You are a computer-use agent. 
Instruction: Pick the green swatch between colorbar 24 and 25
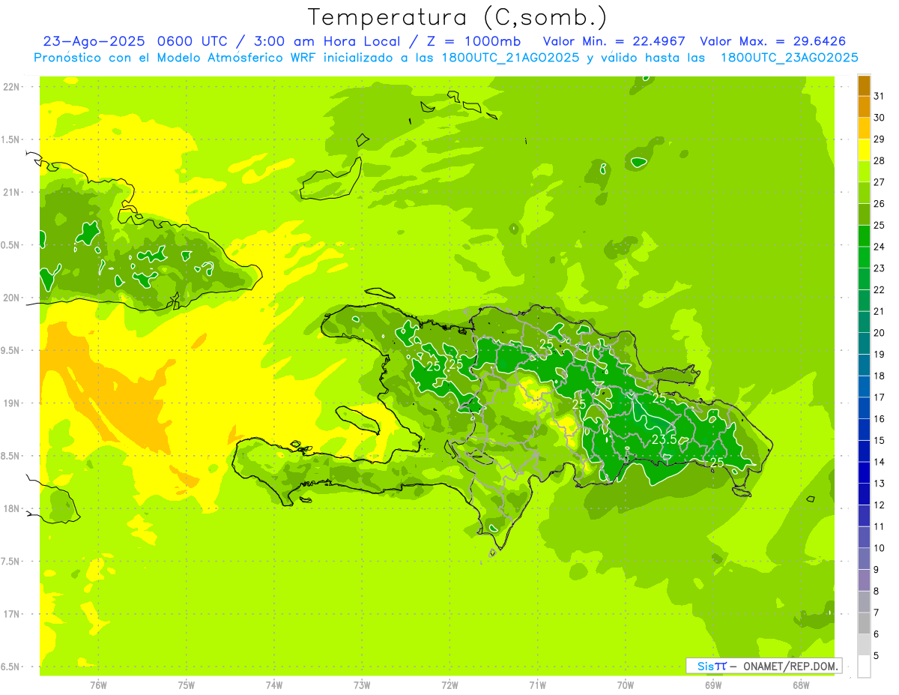click(864, 236)
